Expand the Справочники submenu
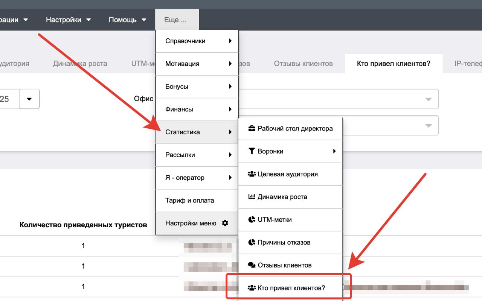The height and width of the screenshot is (301, 482). coord(197,41)
